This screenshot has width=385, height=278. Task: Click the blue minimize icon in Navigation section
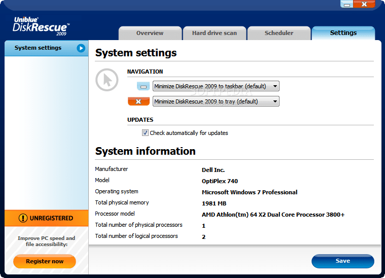click(143, 86)
